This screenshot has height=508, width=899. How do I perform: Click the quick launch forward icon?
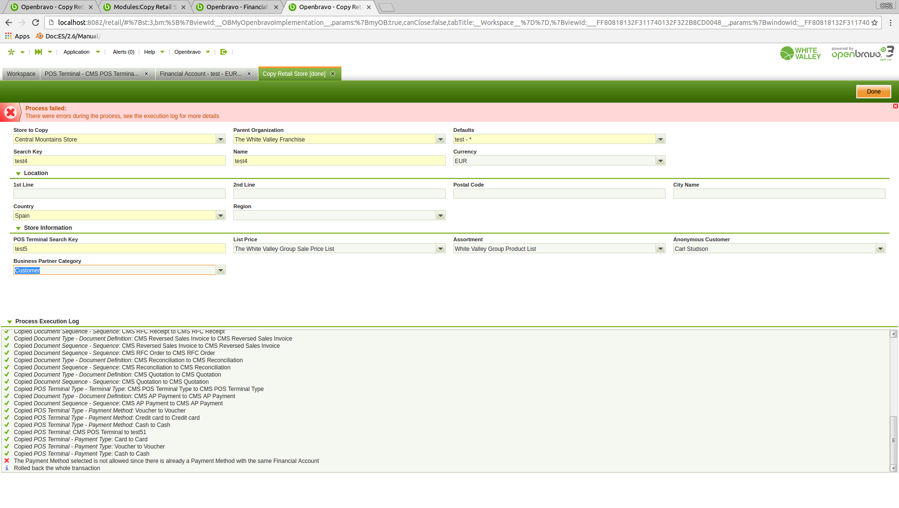click(38, 52)
